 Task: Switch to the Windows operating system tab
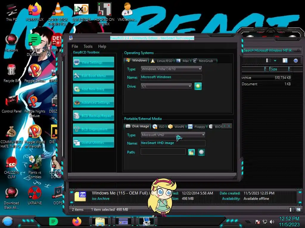pos(136,60)
